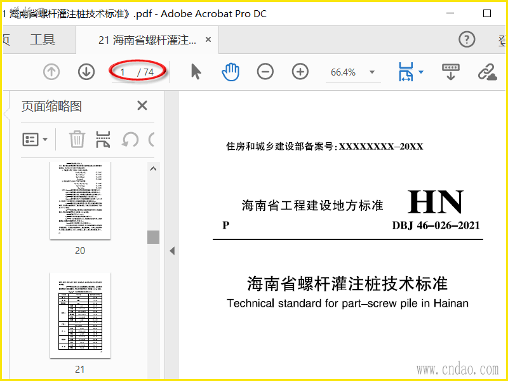This screenshot has width=508, height=381.
Task: Click the text 海南省工程建设地方标准
Action: 312,205
